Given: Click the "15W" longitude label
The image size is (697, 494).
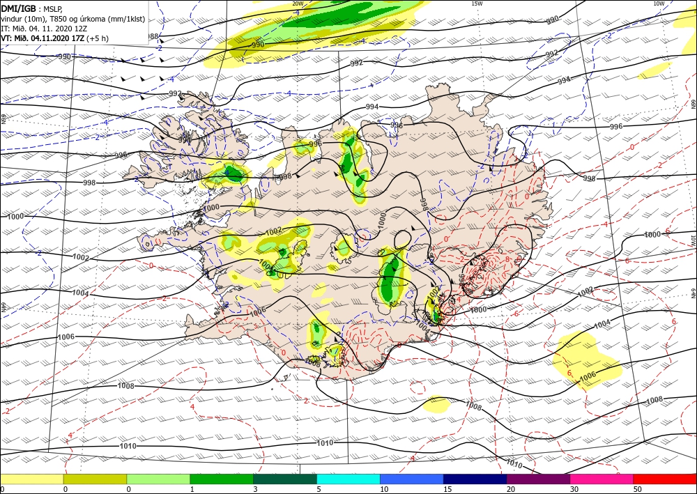Looking at the screenshot, I should coord(477,3).
